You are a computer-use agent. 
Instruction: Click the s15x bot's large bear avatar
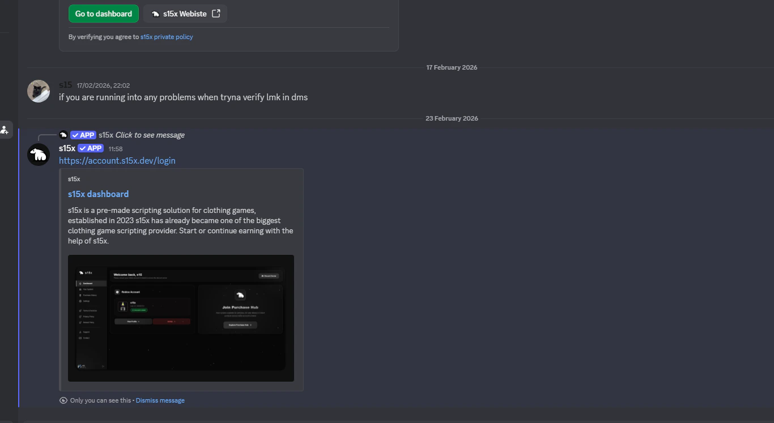[x=39, y=155]
